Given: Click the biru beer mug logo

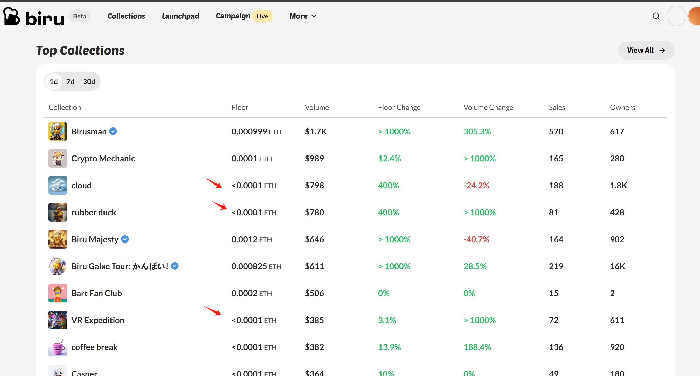Looking at the screenshot, I should [x=11, y=16].
